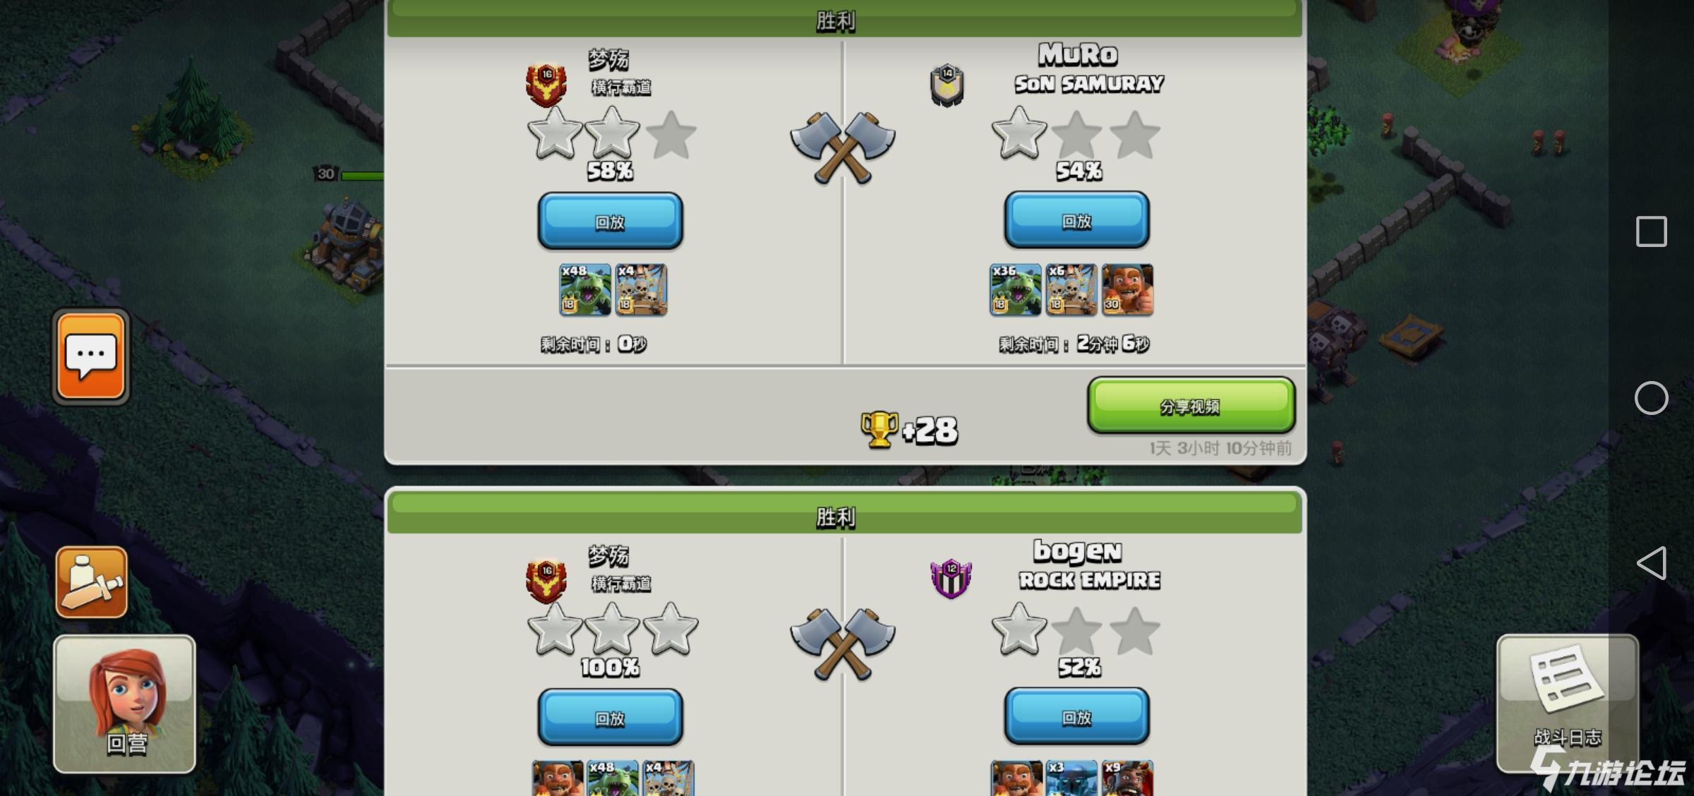This screenshot has width=1694, height=796.
Task: Select the x36 minion troop thumbnail
Action: [1015, 289]
